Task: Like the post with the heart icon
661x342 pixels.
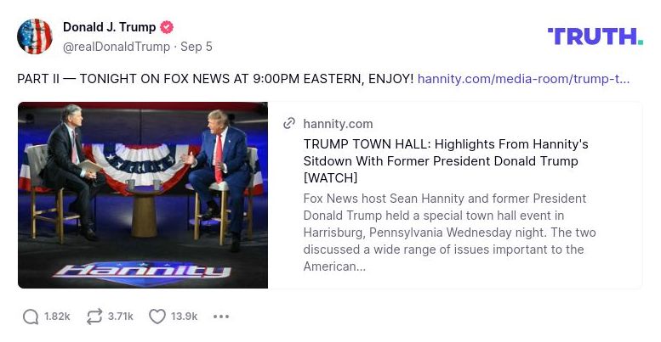Action: point(157,317)
